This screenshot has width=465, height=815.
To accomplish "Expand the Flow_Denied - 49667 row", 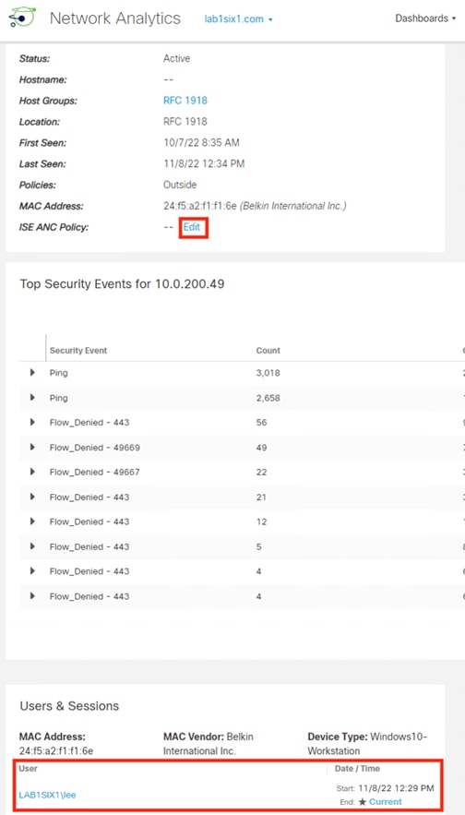I will click(32, 472).
